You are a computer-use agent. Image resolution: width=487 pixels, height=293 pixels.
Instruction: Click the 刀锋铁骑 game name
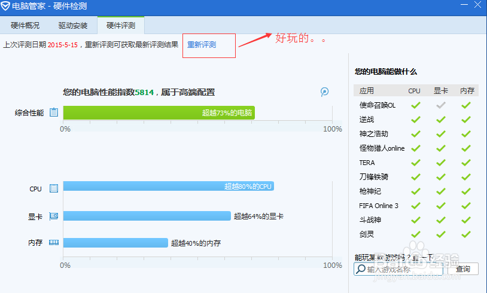[374, 177]
